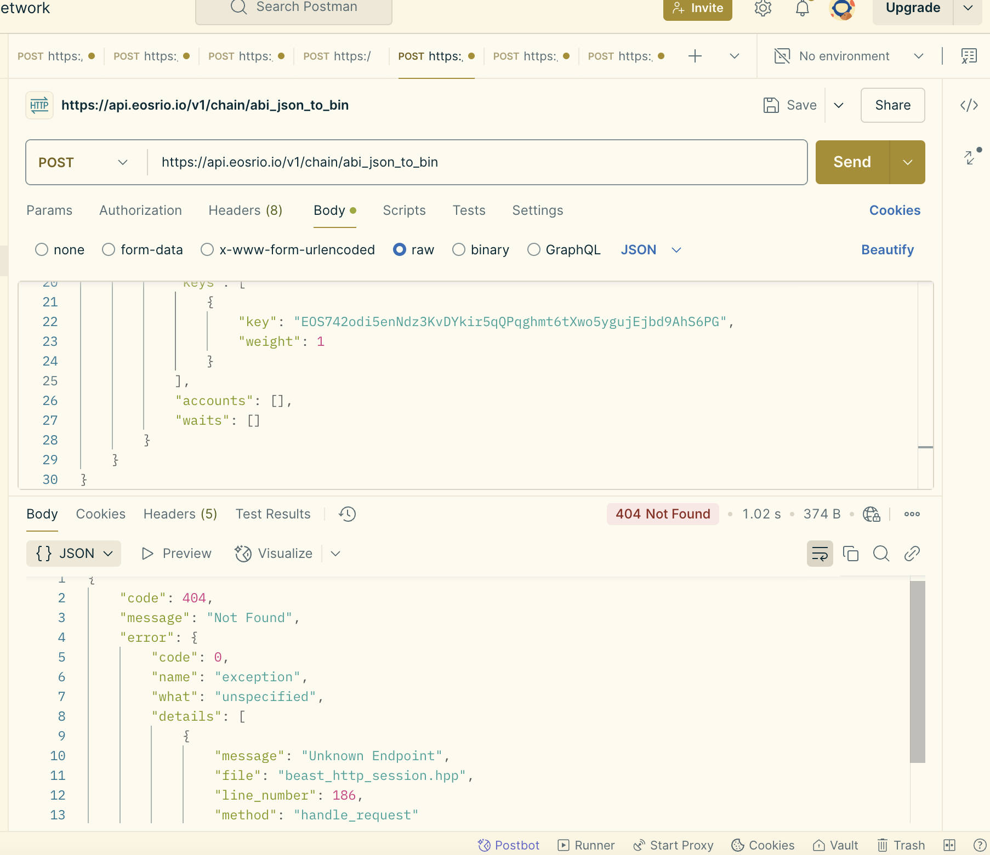Viewport: 990px width, 855px height.
Task: Open the Tests tab
Action: [x=469, y=210]
